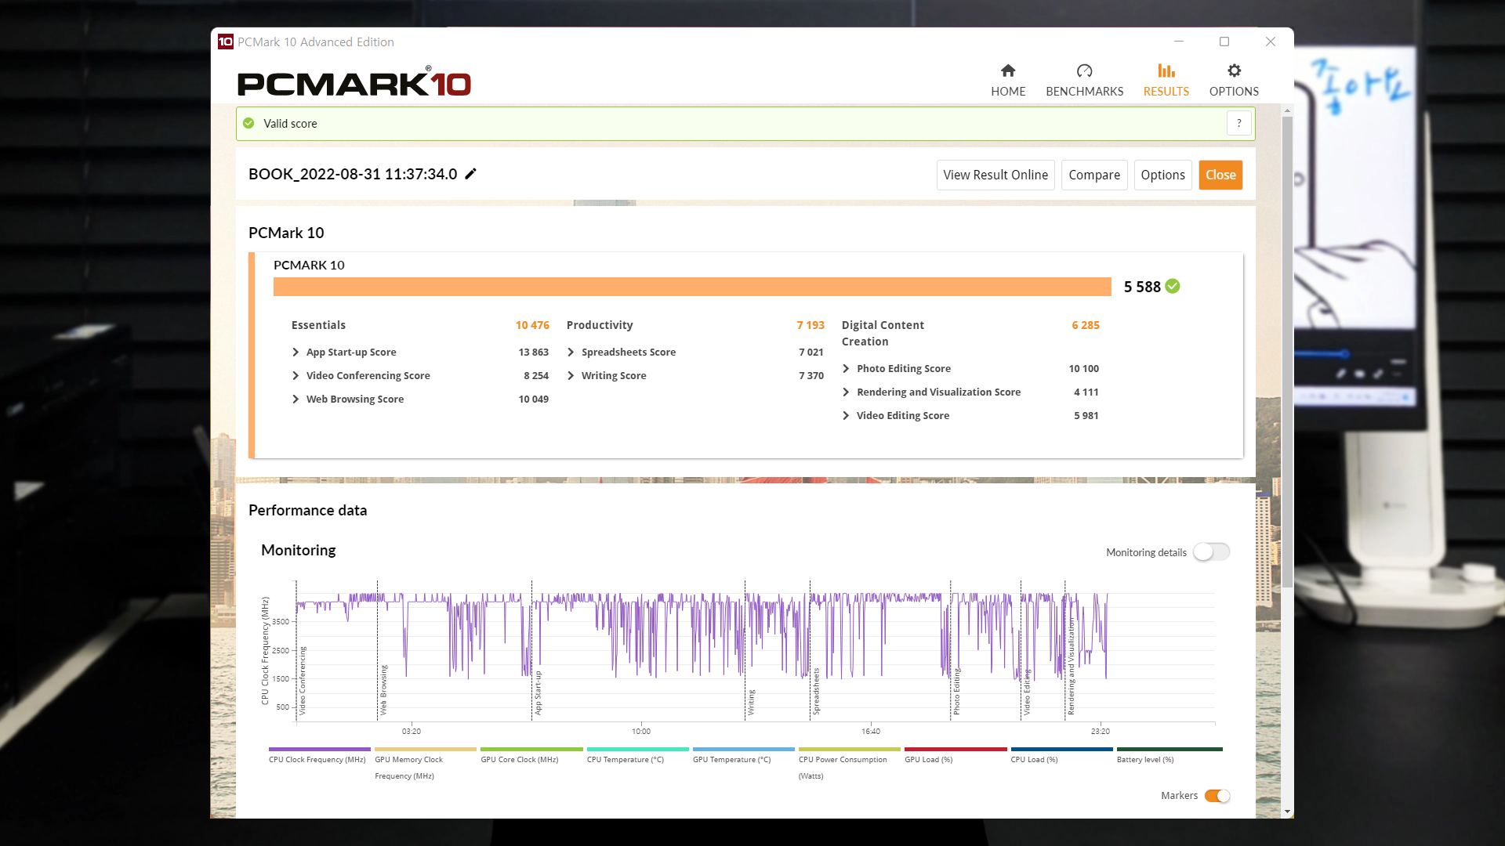Open the Options gear icon
Screen dimensions: 1505x846
tap(1234, 71)
